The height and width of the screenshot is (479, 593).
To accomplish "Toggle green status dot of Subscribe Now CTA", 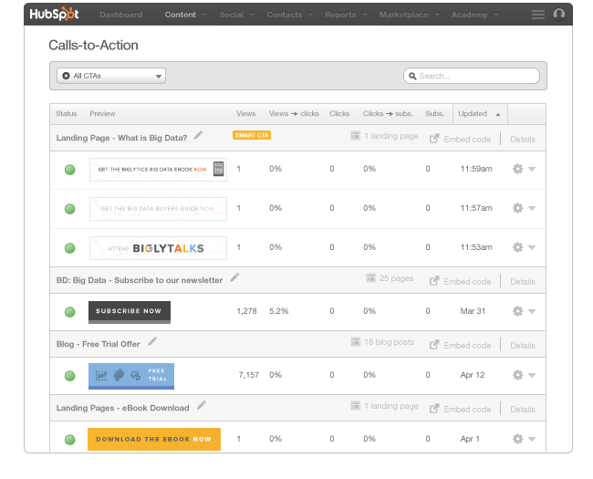I will coord(70,312).
